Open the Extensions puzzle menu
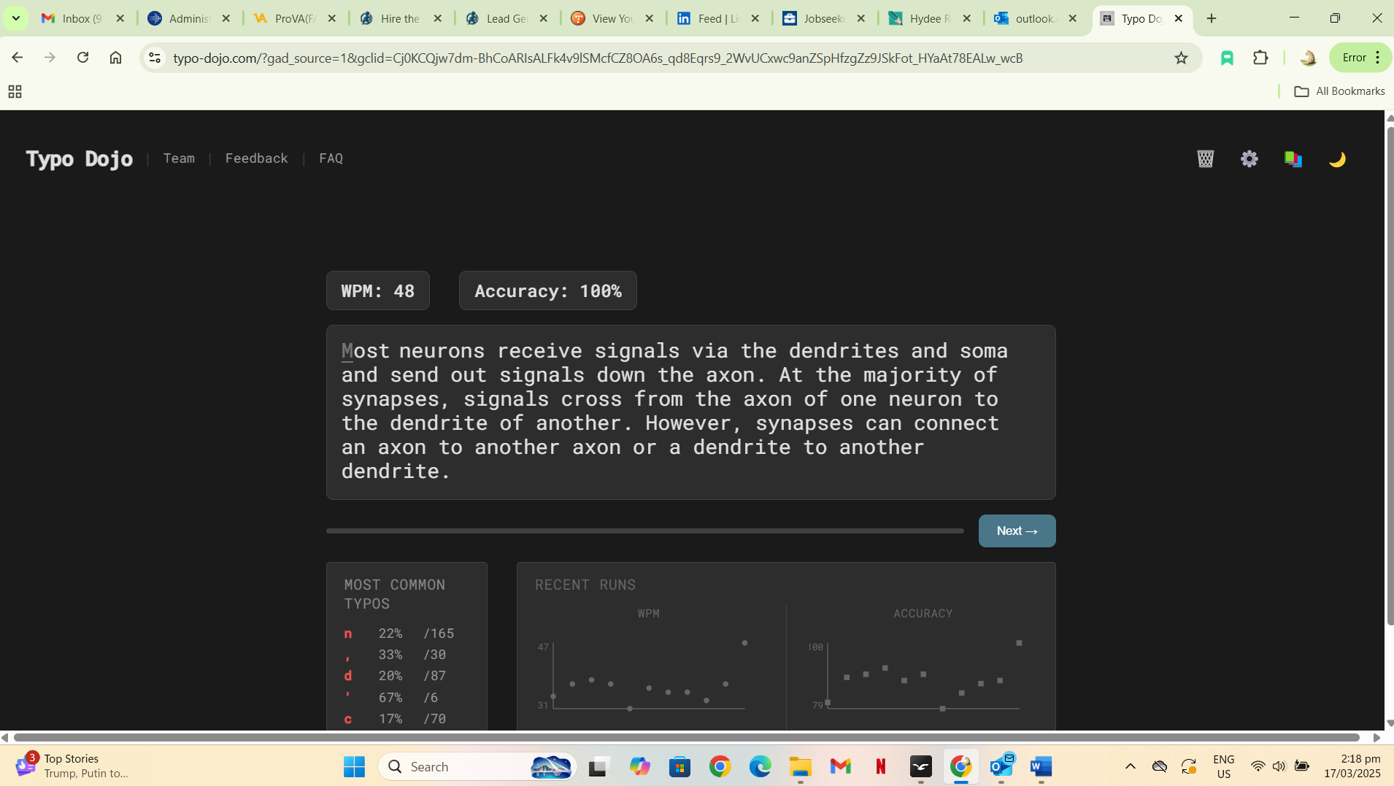Image resolution: width=1394 pixels, height=786 pixels. point(1260,58)
